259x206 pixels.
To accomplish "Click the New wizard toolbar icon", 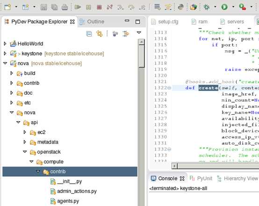I will pyautogui.click(x=7, y=7).
